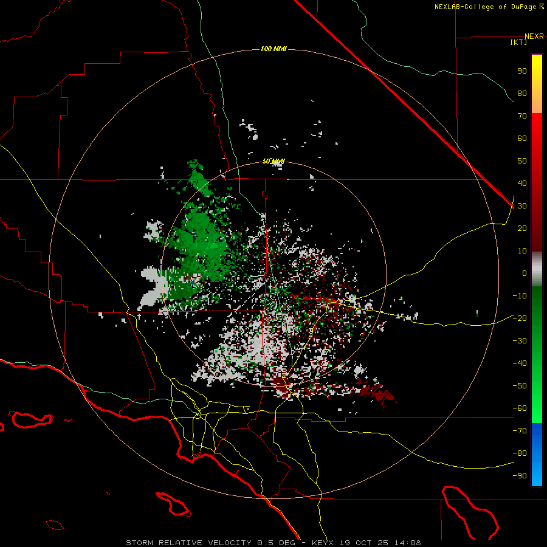The width and height of the screenshot is (547, 547).
Task: Click the blue negative segment of color bar
Action: click(537, 455)
